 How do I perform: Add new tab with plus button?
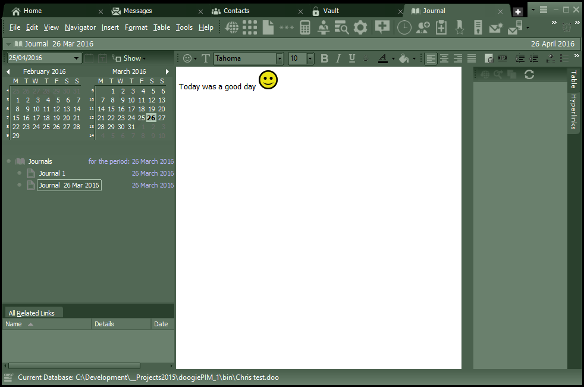(x=518, y=11)
